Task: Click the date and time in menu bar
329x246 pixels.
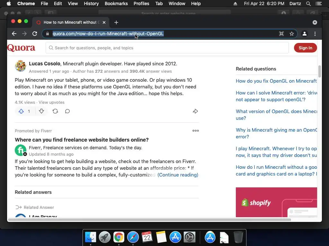Action: 264,4
